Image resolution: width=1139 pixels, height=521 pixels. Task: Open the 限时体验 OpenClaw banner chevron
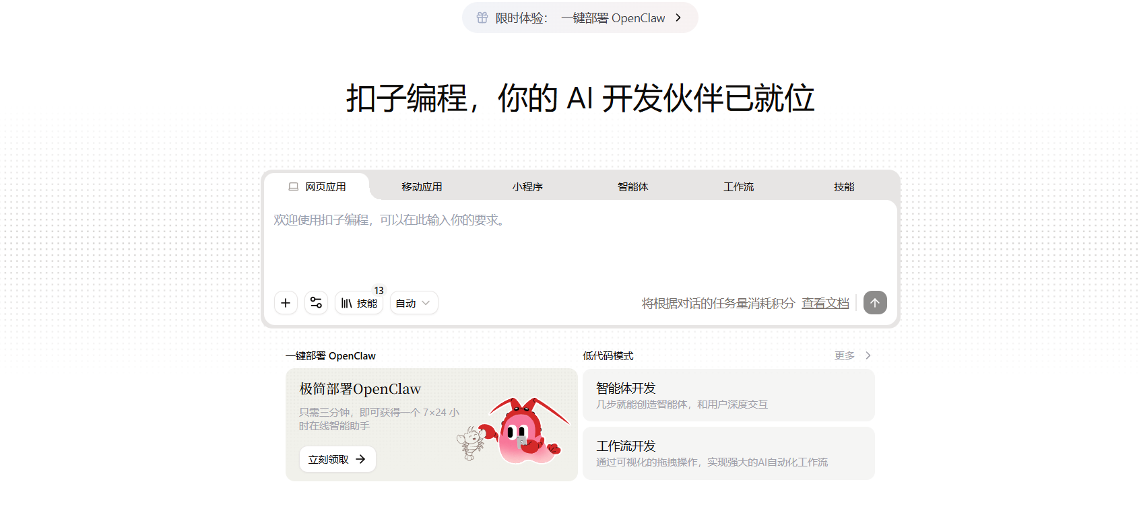click(x=678, y=18)
